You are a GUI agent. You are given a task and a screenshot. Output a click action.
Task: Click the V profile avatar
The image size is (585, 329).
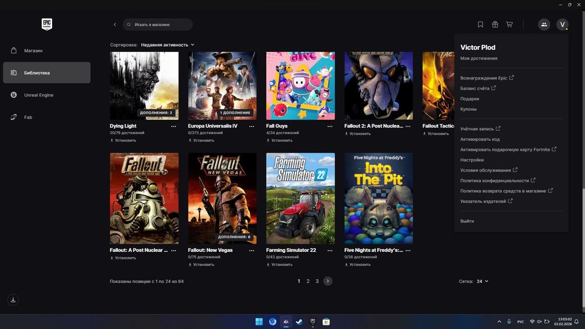562,25
